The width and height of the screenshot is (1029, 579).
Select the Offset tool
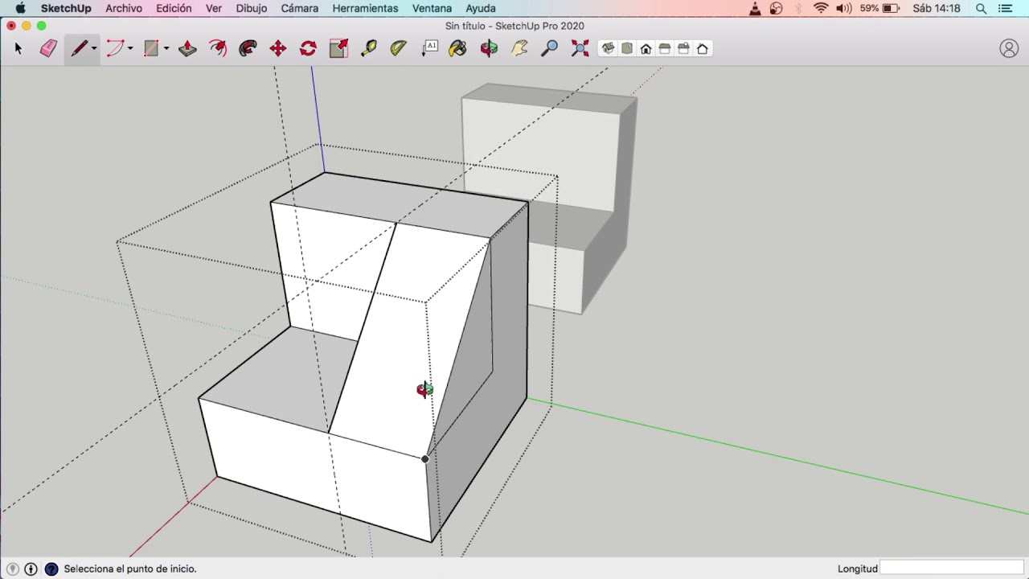pos(218,49)
